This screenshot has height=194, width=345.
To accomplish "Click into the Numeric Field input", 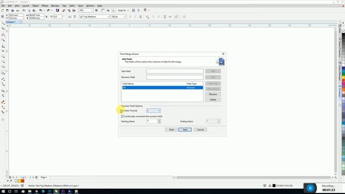I will pyautogui.click(x=175, y=77).
